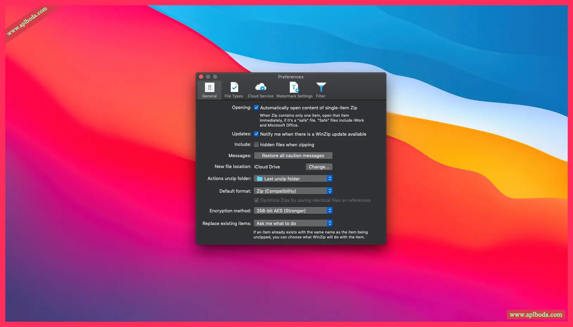Image resolution: width=573 pixels, height=327 pixels.
Task: Close the Preferences window
Action: (x=201, y=77)
